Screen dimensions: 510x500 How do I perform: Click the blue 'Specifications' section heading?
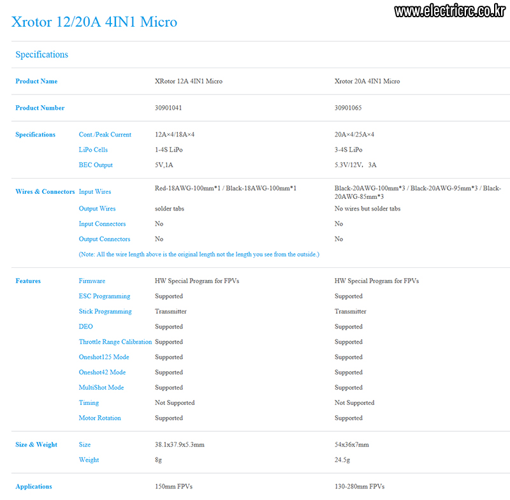click(x=41, y=54)
